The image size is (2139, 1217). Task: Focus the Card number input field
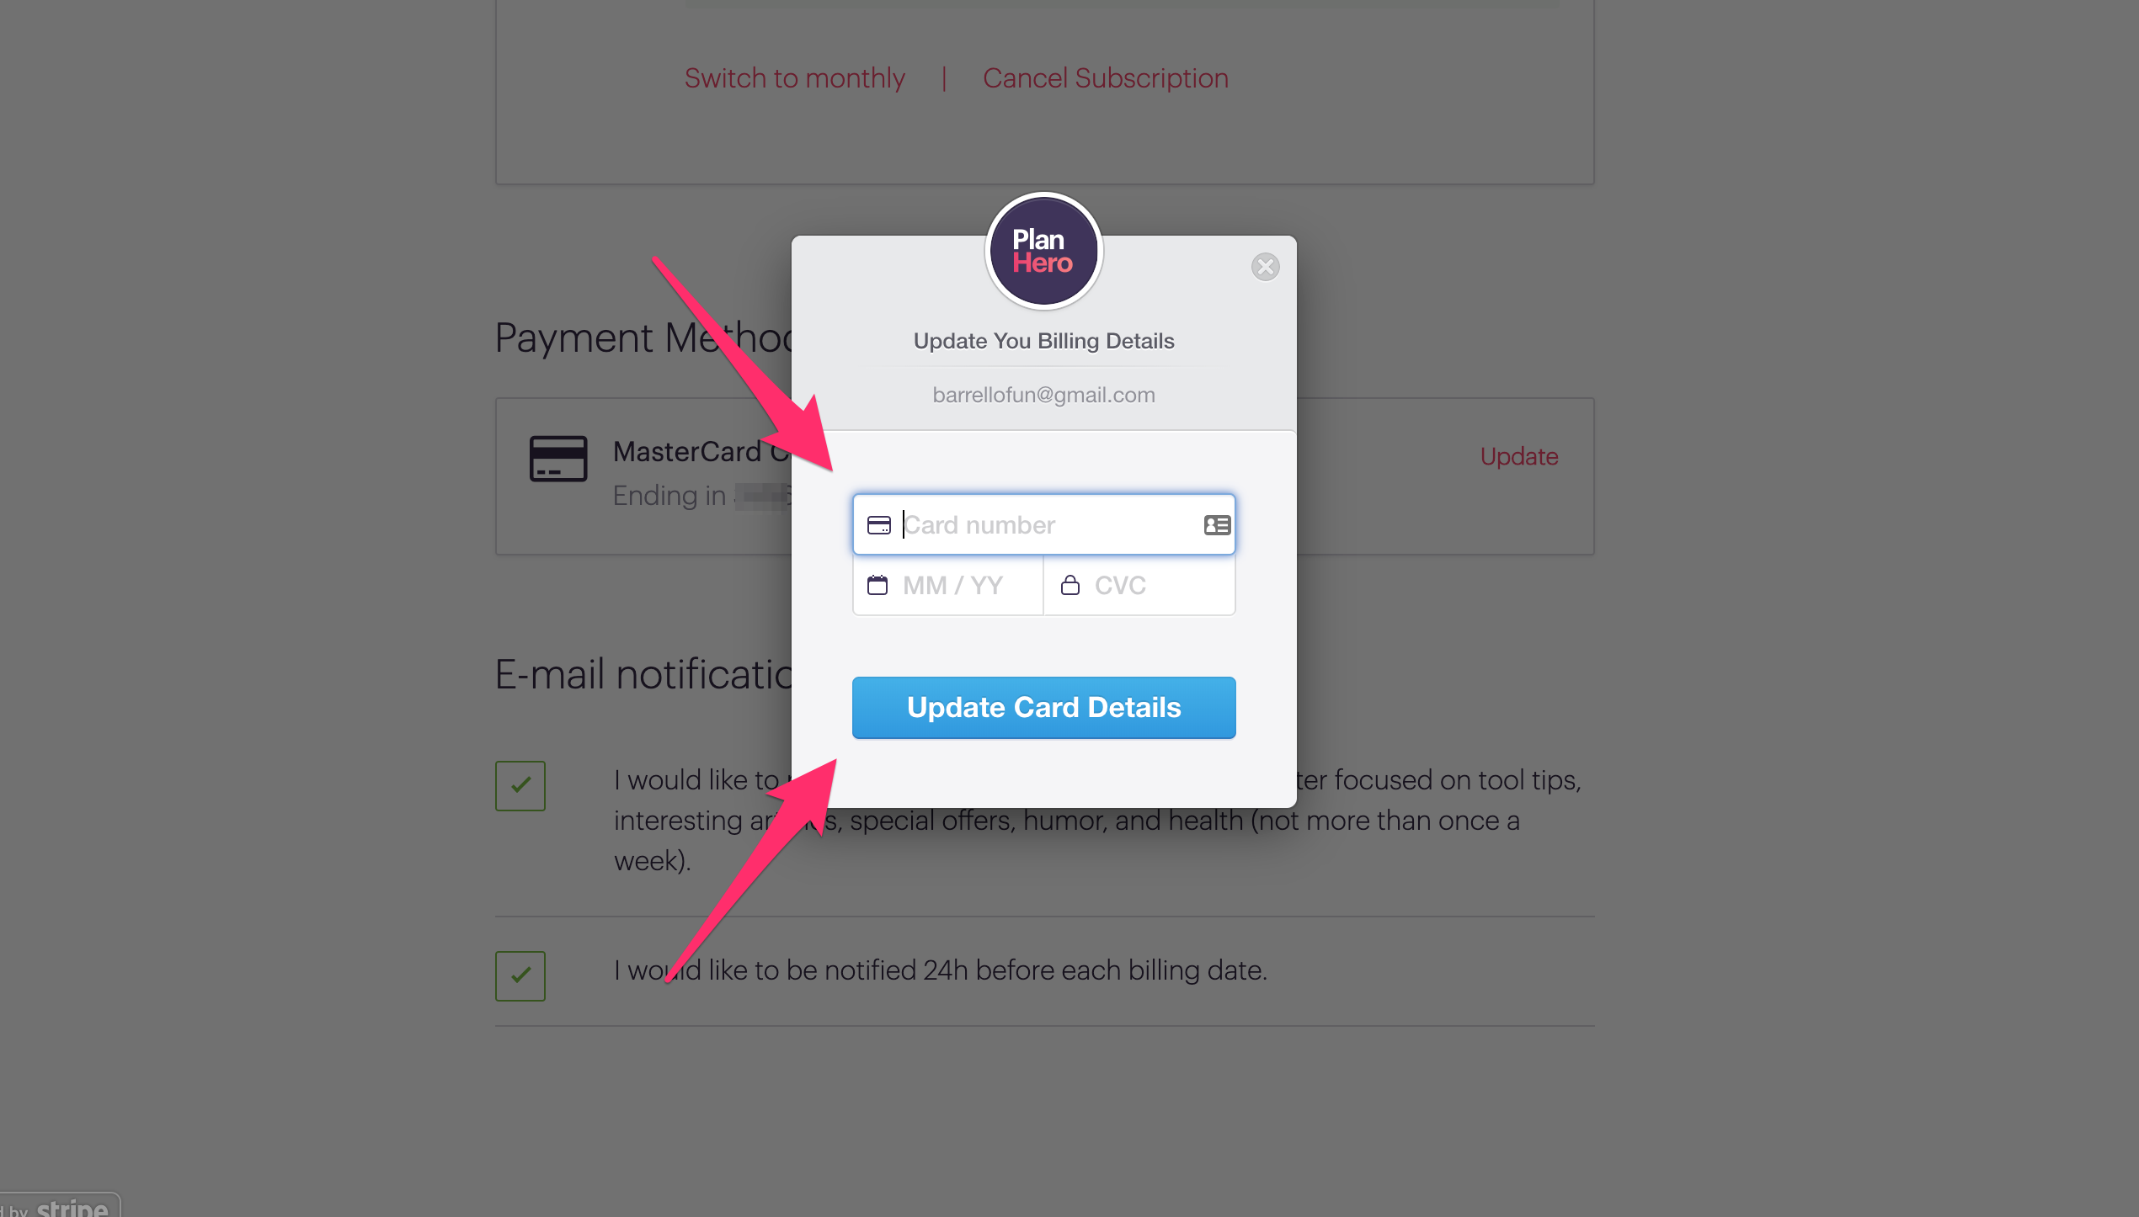(1043, 524)
